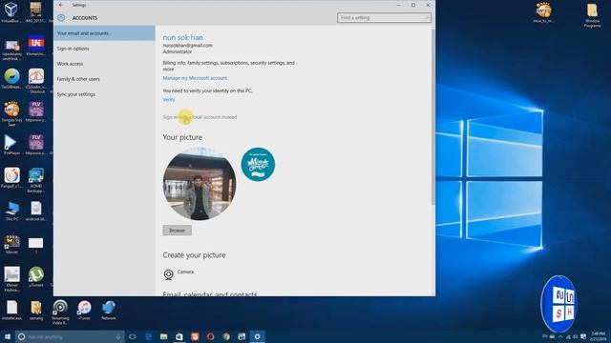Open the Streaming Video Recorder desktop icon
The image size is (611, 343).
(60, 312)
